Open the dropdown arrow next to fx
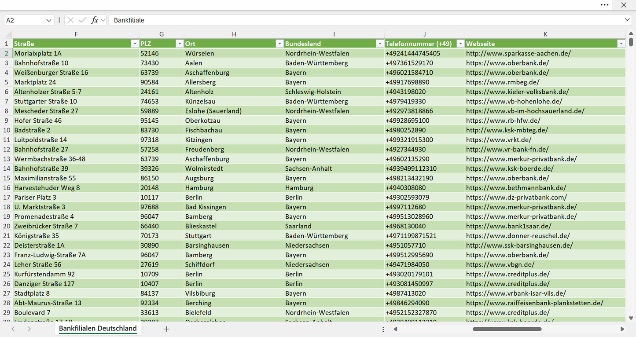This screenshot has width=636, height=337. [x=103, y=20]
